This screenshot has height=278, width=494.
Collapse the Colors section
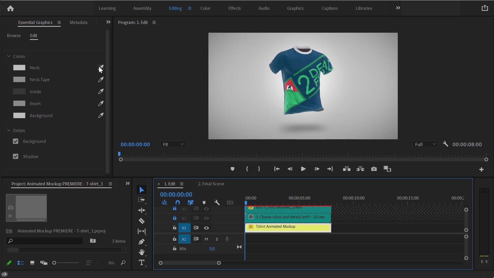[9, 56]
